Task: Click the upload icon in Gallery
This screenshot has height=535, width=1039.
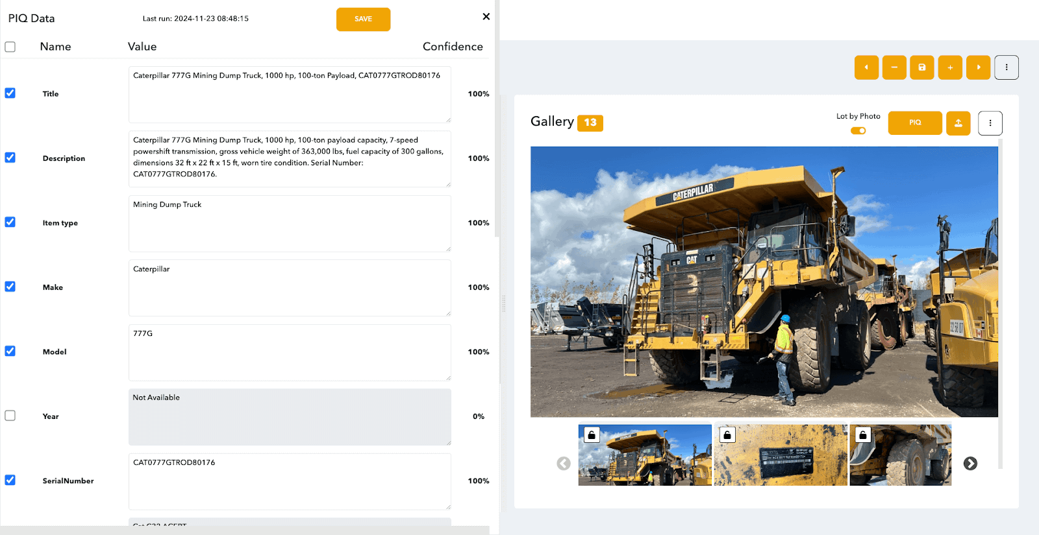Action: point(958,123)
